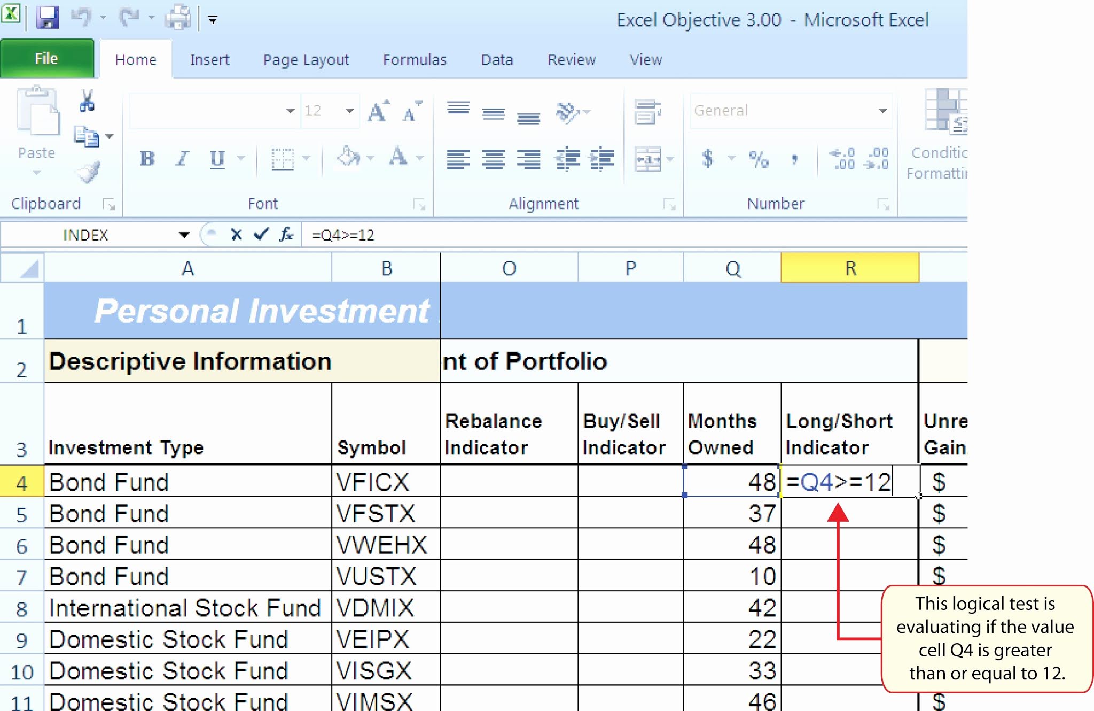Screen dimensions: 1094x711
Task: Open the font size dropdown
Action: click(349, 111)
